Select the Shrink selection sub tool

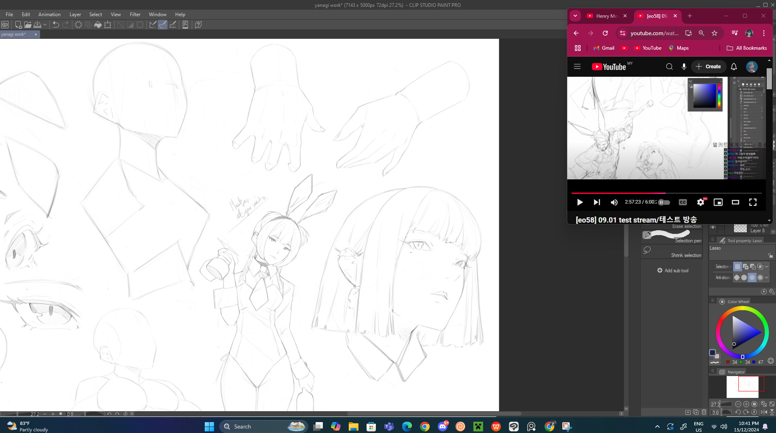coord(672,252)
